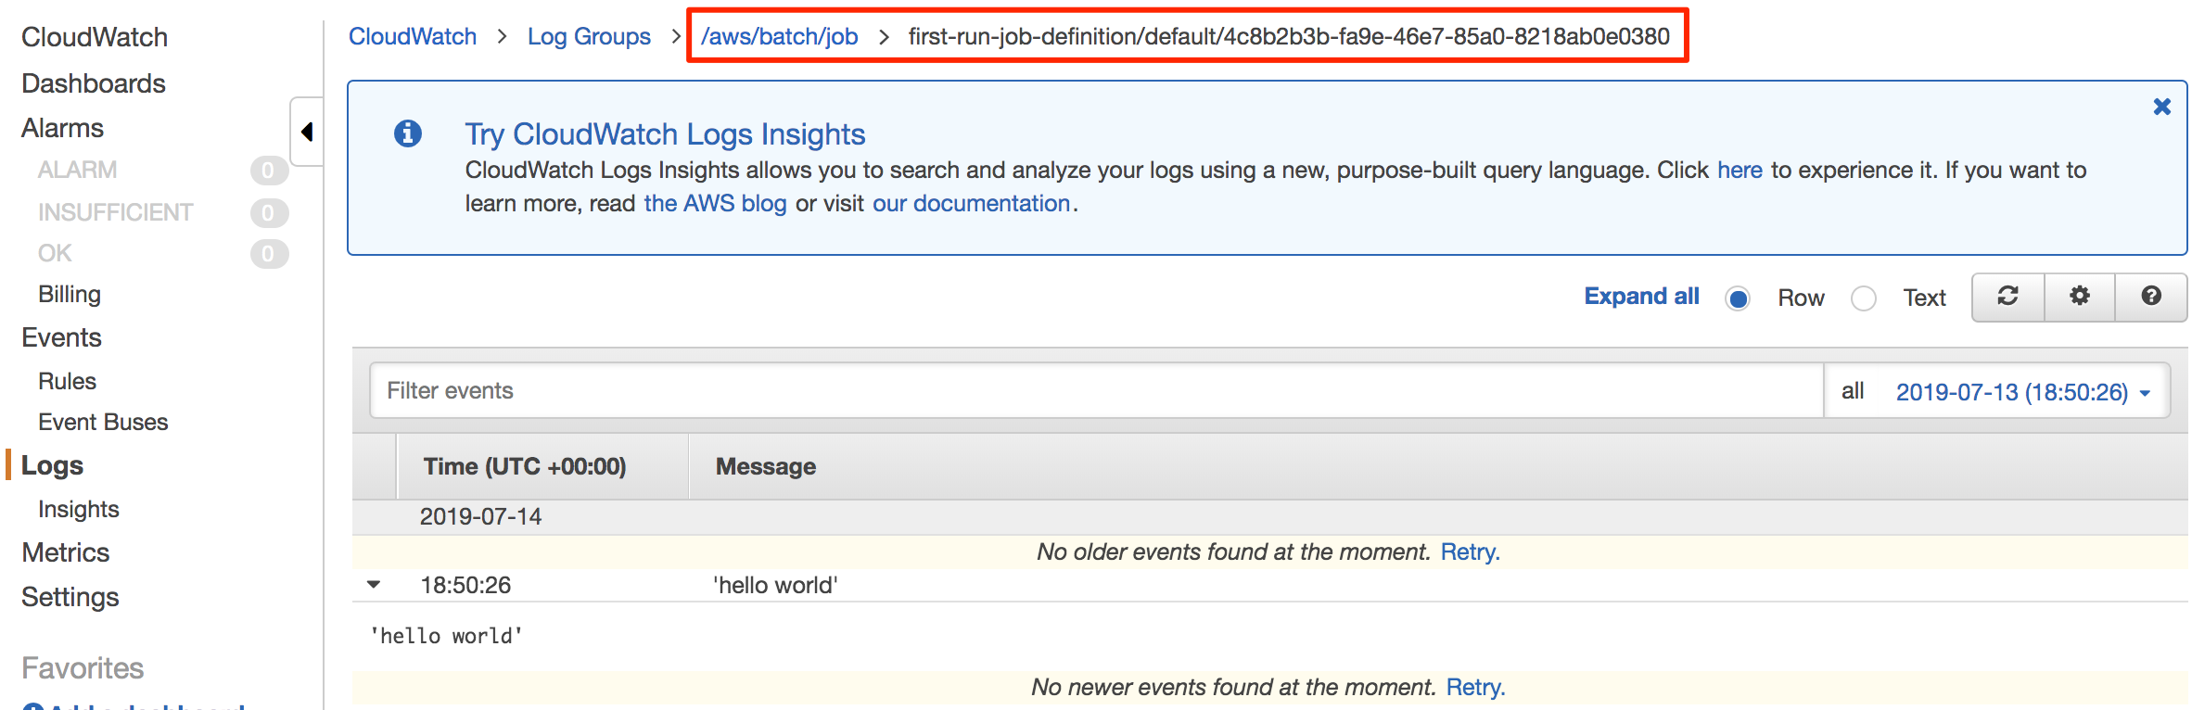Open the gear settings for columns

(2080, 297)
